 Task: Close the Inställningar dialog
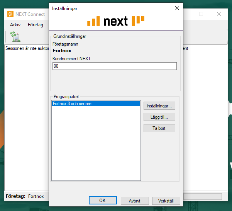point(177,8)
